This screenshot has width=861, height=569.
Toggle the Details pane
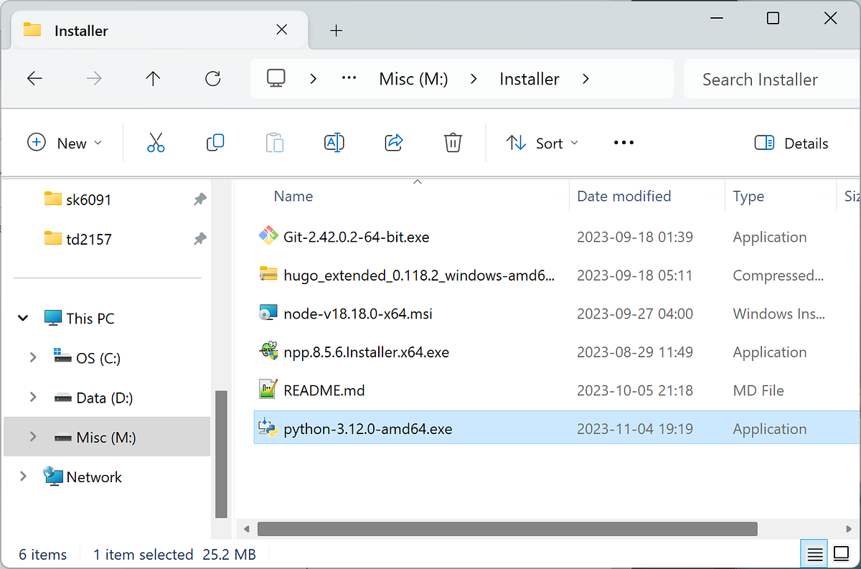[x=791, y=143]
